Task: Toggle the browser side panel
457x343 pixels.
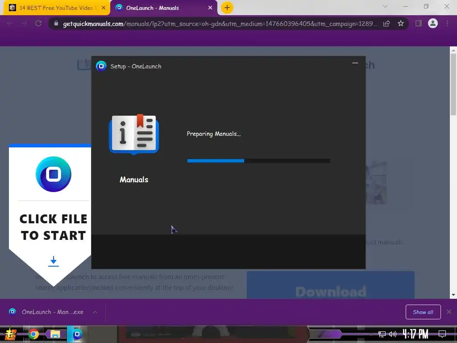Action: coord(419,24)
